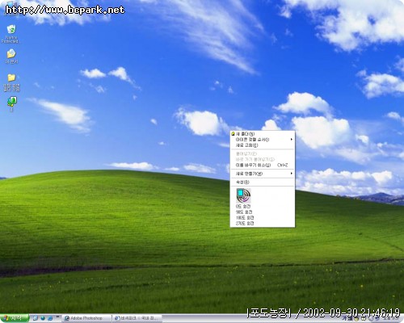Switch to the browser window taskbar button

coord(137,318)
